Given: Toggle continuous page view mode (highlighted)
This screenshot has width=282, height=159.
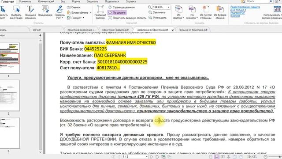Looking at the screenshot, I should (217, 157).
